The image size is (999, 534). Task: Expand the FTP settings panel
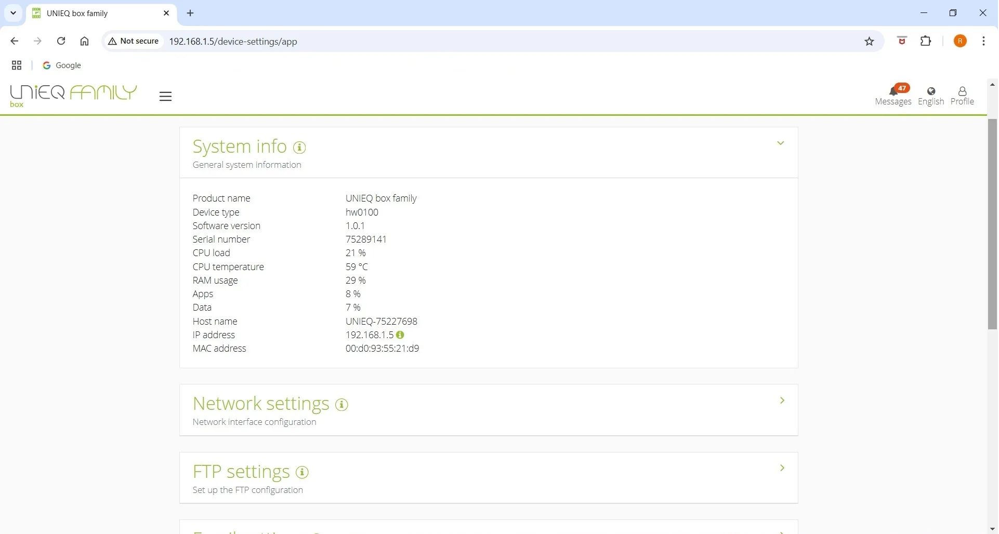[783, 469]
